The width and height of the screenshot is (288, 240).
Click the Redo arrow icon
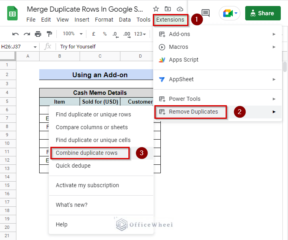click(27, 34)
